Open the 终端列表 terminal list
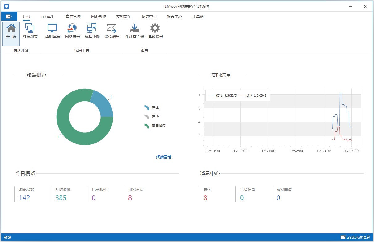 tap(30, 32)
